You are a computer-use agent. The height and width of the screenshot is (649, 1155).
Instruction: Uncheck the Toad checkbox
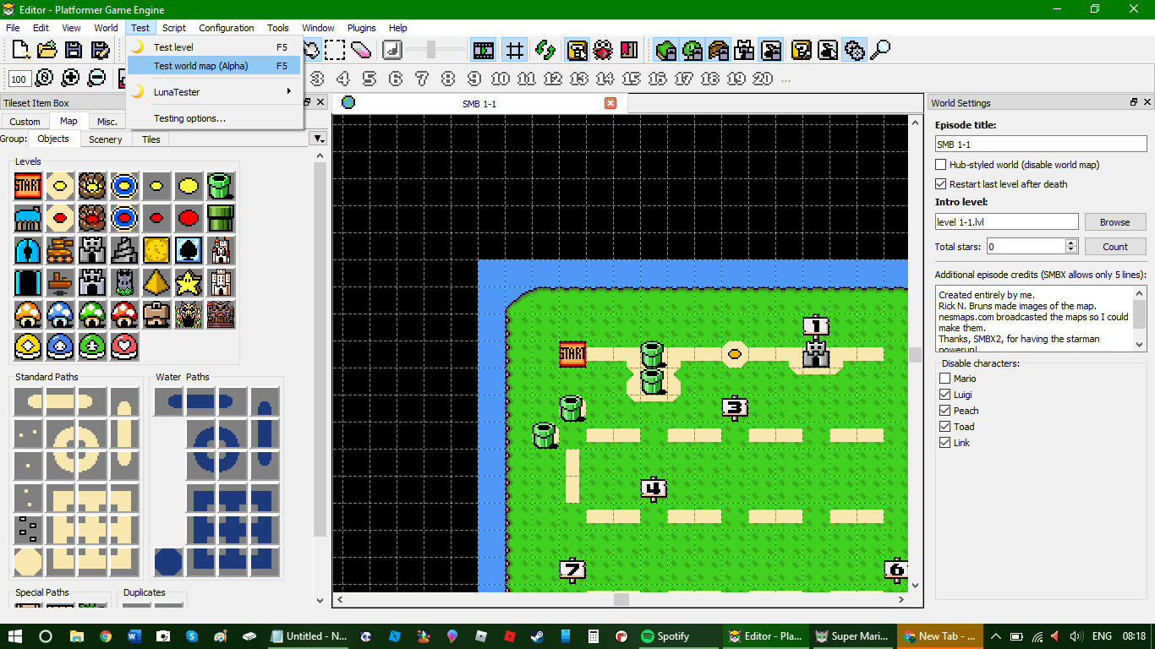[x=945, y=427]
